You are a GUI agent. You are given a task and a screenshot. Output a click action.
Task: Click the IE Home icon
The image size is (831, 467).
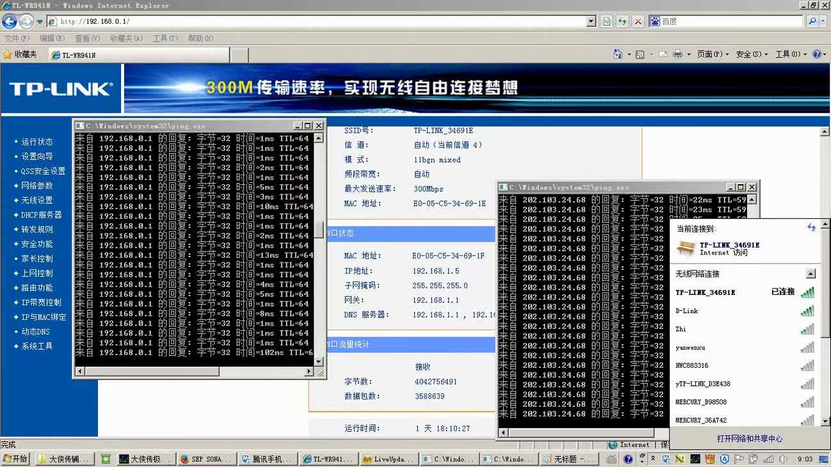point(617,54)
